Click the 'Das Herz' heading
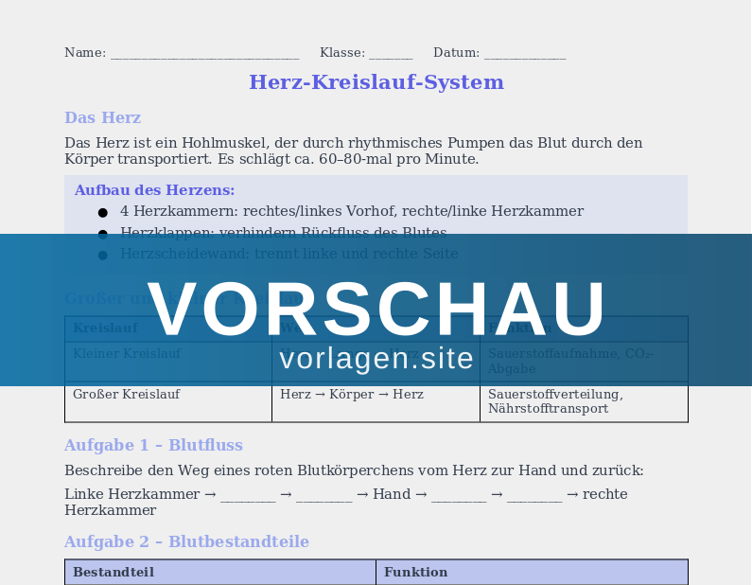Viewport: 752px width, 585px height. tap(103, 117)
